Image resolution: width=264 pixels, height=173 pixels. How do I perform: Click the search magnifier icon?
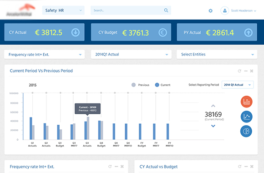tap(166, 10)
